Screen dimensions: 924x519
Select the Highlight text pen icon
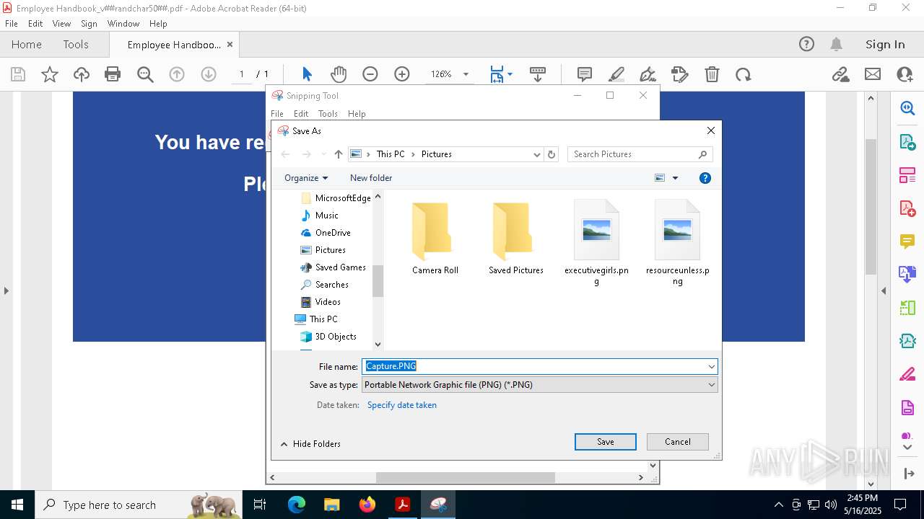click(x=616, y=74)
